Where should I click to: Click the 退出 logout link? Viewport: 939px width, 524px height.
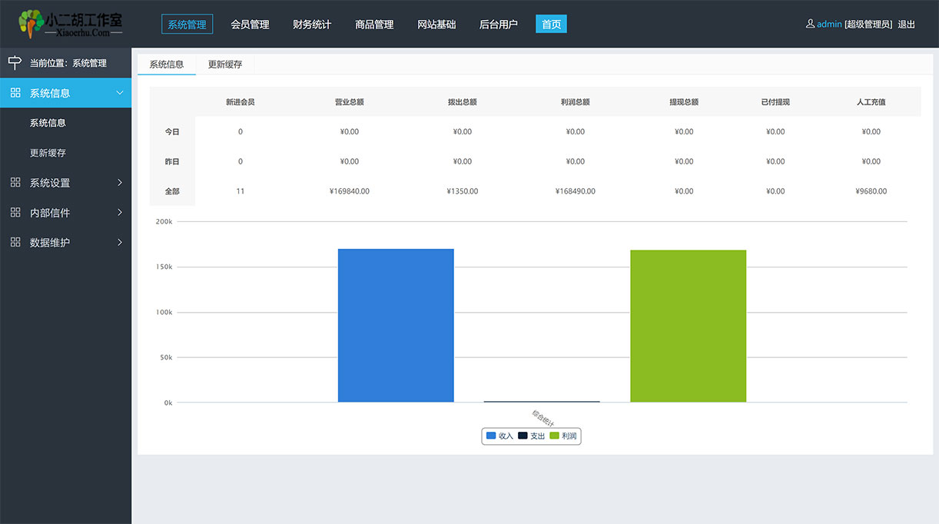(x=907, y=25)
